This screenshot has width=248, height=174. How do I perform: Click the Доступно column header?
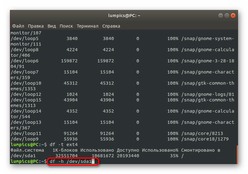pyautogui.click(x=128, y=150)
